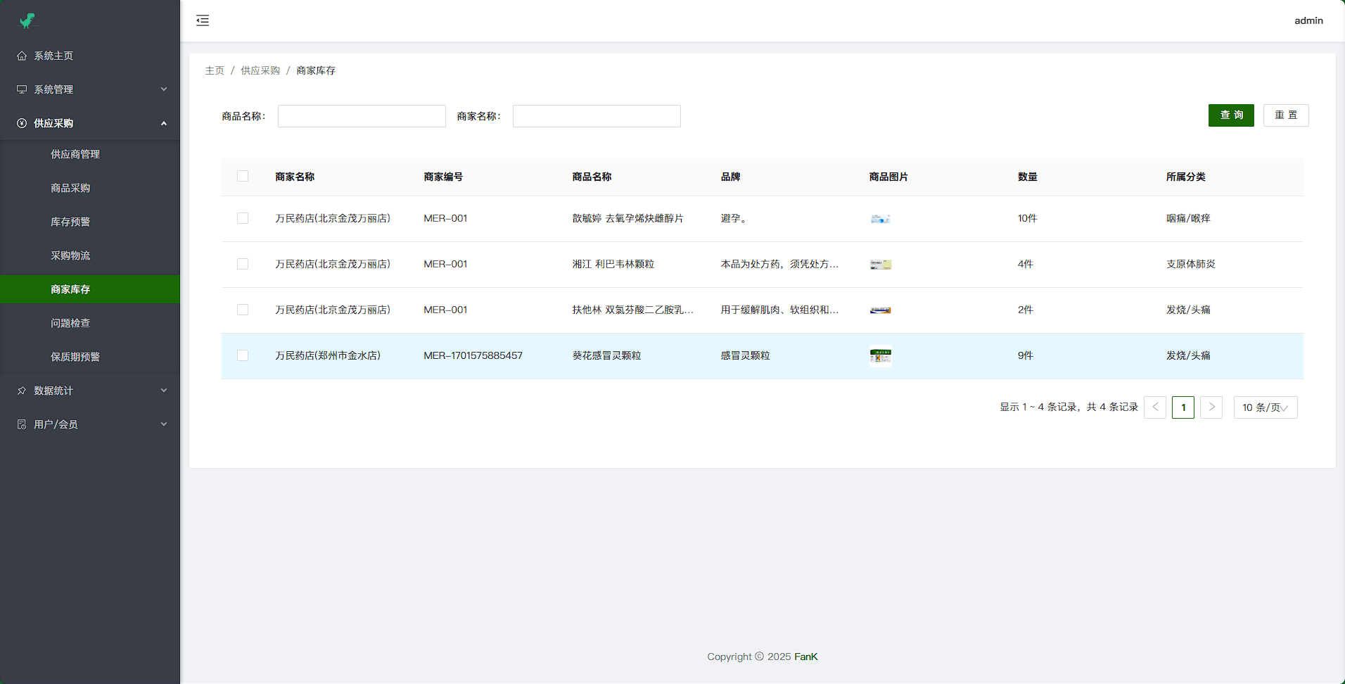Screen dimensions: 1345x684
Task: Open the 10 条/页 page size dropdown
Action: click(x=1265, y=407)
